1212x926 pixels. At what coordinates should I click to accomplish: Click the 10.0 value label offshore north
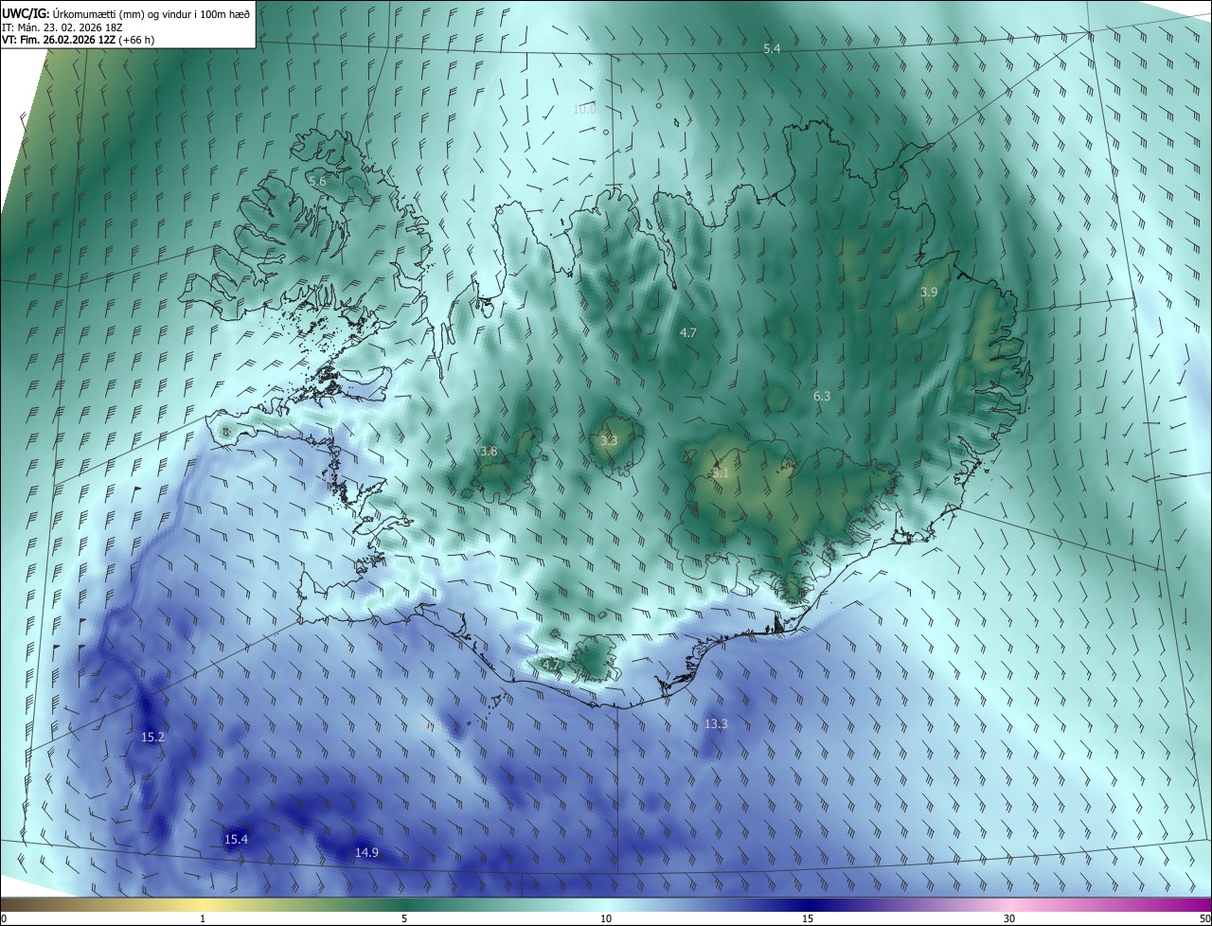point(585,109)
